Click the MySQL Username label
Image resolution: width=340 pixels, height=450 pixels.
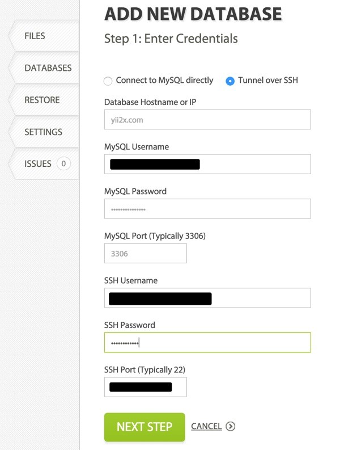137,147
